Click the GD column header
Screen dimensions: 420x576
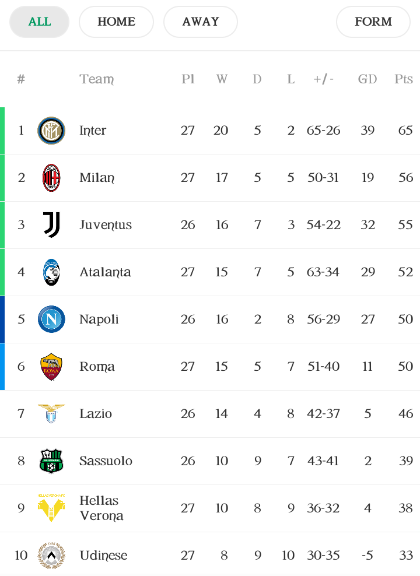pos(367,79)
